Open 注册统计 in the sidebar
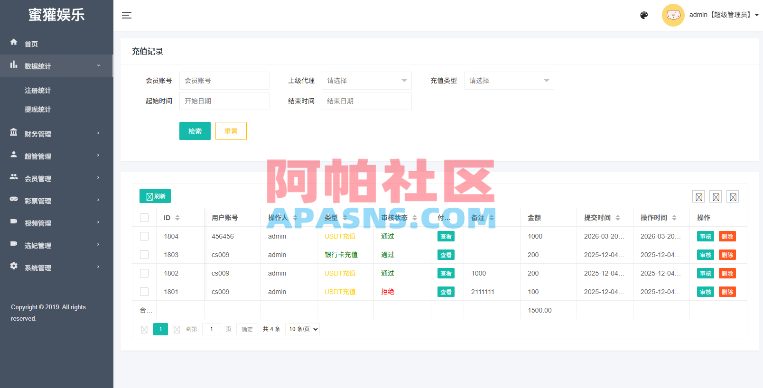The height and width of the screenshot is (388, 763). (x=38, y=91)
